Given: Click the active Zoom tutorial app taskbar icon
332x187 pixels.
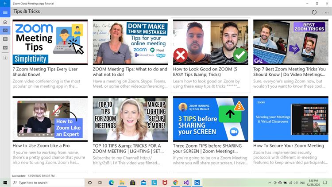Looking at the screenshot, I should pos(197,183).
